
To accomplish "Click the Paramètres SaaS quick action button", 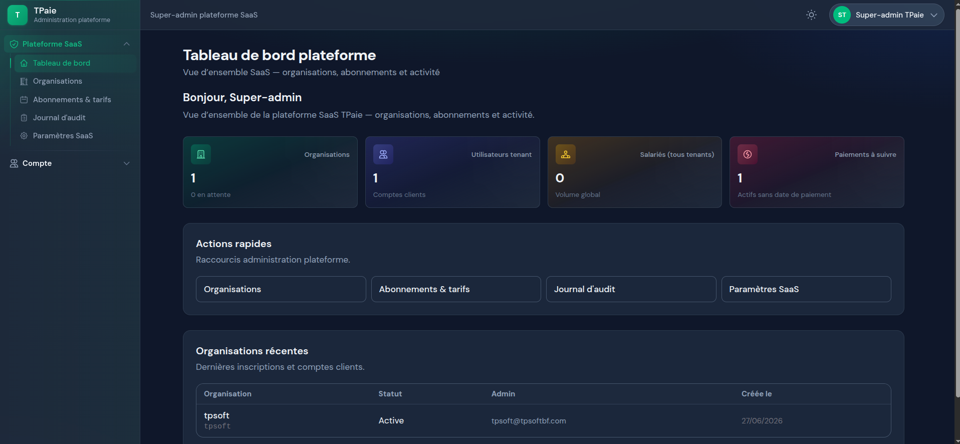I will coord(806,289).
